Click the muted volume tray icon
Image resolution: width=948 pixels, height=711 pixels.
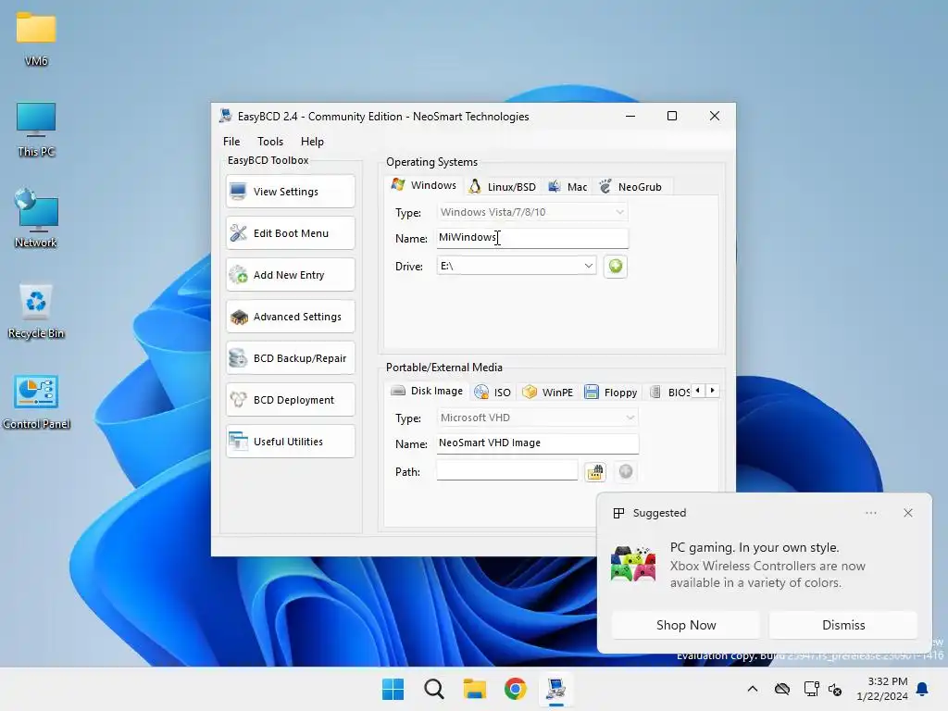point(836,689)
